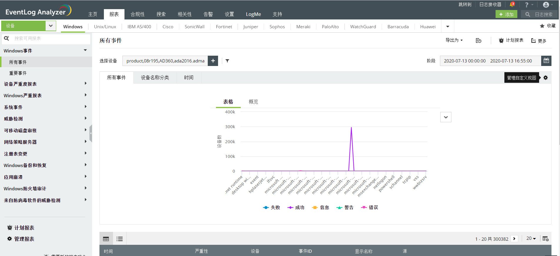The height and width of the screenshot is (256, 560).
Task: Switch to list view layout
Action: point(119,239)
